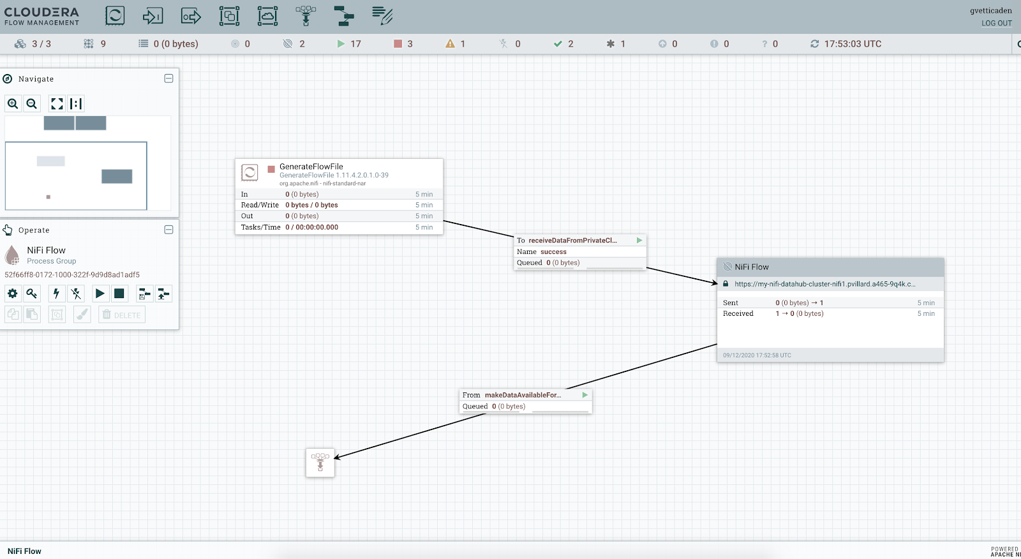The height and width of the screenshot is (559, 1021).
Task: Click the LOG OUT link
Action: [x=996, y=23]
